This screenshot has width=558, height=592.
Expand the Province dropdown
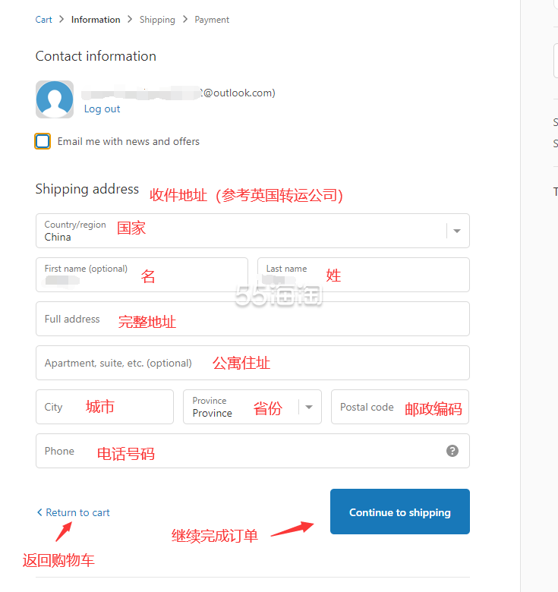(x=252, y=407)
